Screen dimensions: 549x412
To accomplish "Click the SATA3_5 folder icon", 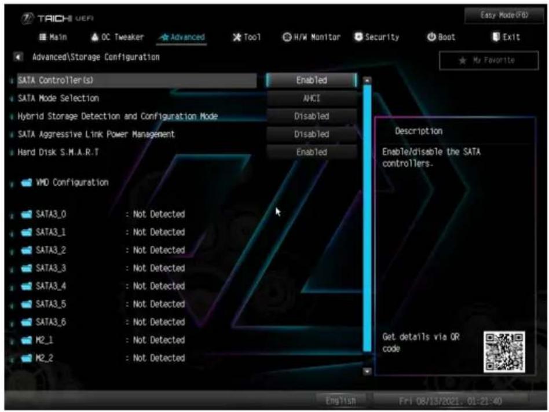I will (x=26, y=304).
